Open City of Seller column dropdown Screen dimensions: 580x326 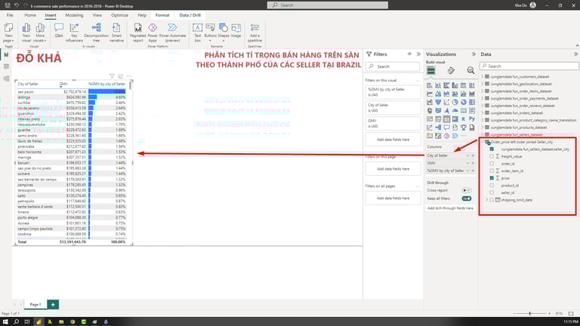(467, 155)
